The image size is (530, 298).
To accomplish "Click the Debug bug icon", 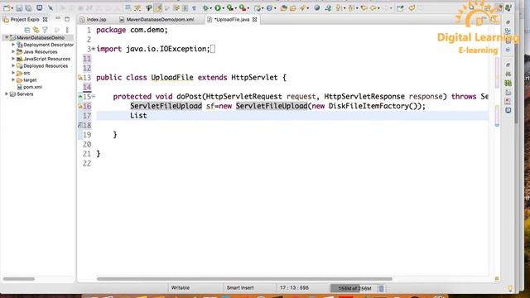I will point(205,7).
